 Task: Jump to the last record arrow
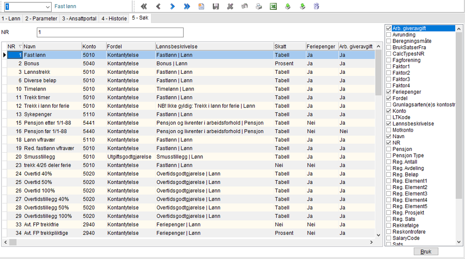click(187, 7)
